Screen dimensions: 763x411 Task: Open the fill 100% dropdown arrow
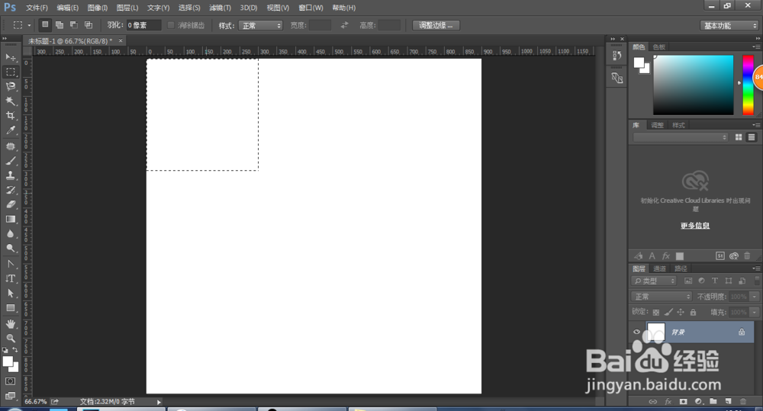755,313
